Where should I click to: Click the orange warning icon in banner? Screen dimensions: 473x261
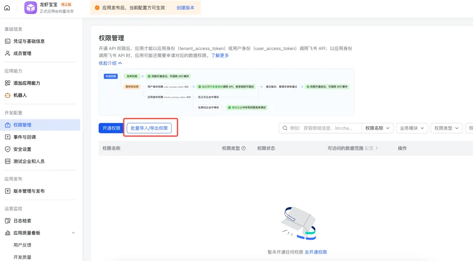coord(97,8)
